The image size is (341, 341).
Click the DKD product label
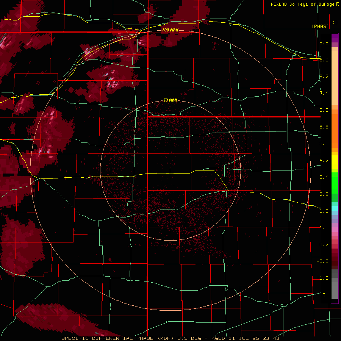click(x=333, y=23)
